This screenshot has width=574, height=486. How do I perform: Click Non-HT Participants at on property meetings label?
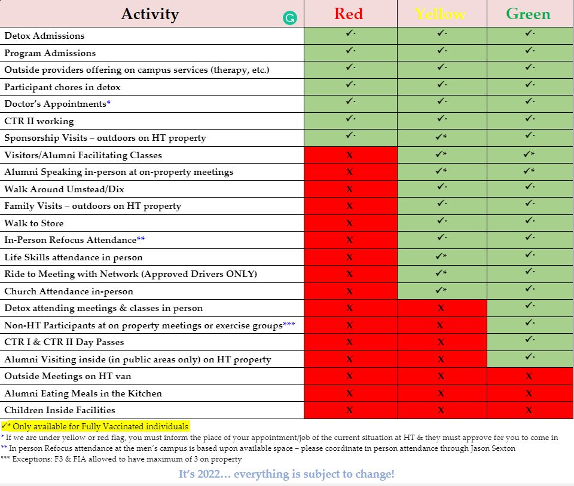pos(149,325)
